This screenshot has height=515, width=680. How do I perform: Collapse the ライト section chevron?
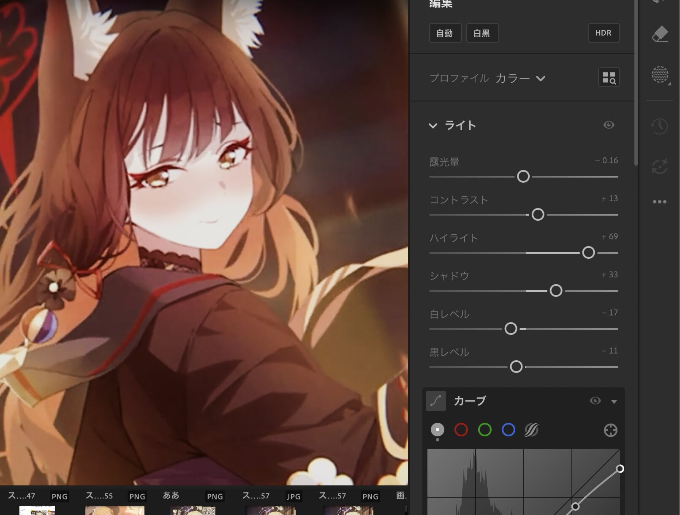tap(433, 126)
